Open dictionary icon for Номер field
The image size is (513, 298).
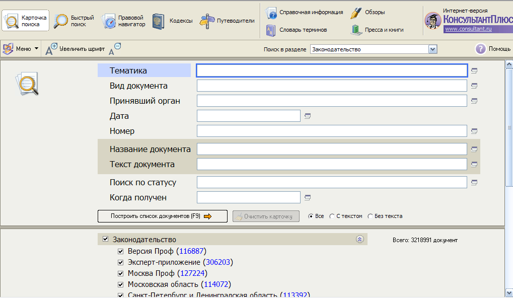click(474, 131)
